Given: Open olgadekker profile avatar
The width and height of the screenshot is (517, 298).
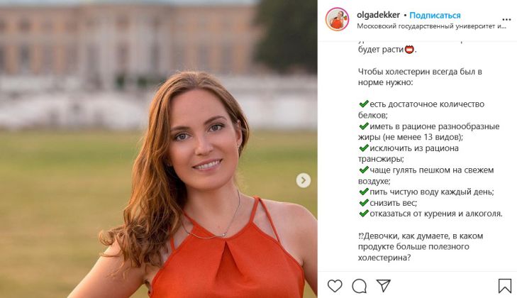Looking at the screenshot, I should [x=337, y=20].
